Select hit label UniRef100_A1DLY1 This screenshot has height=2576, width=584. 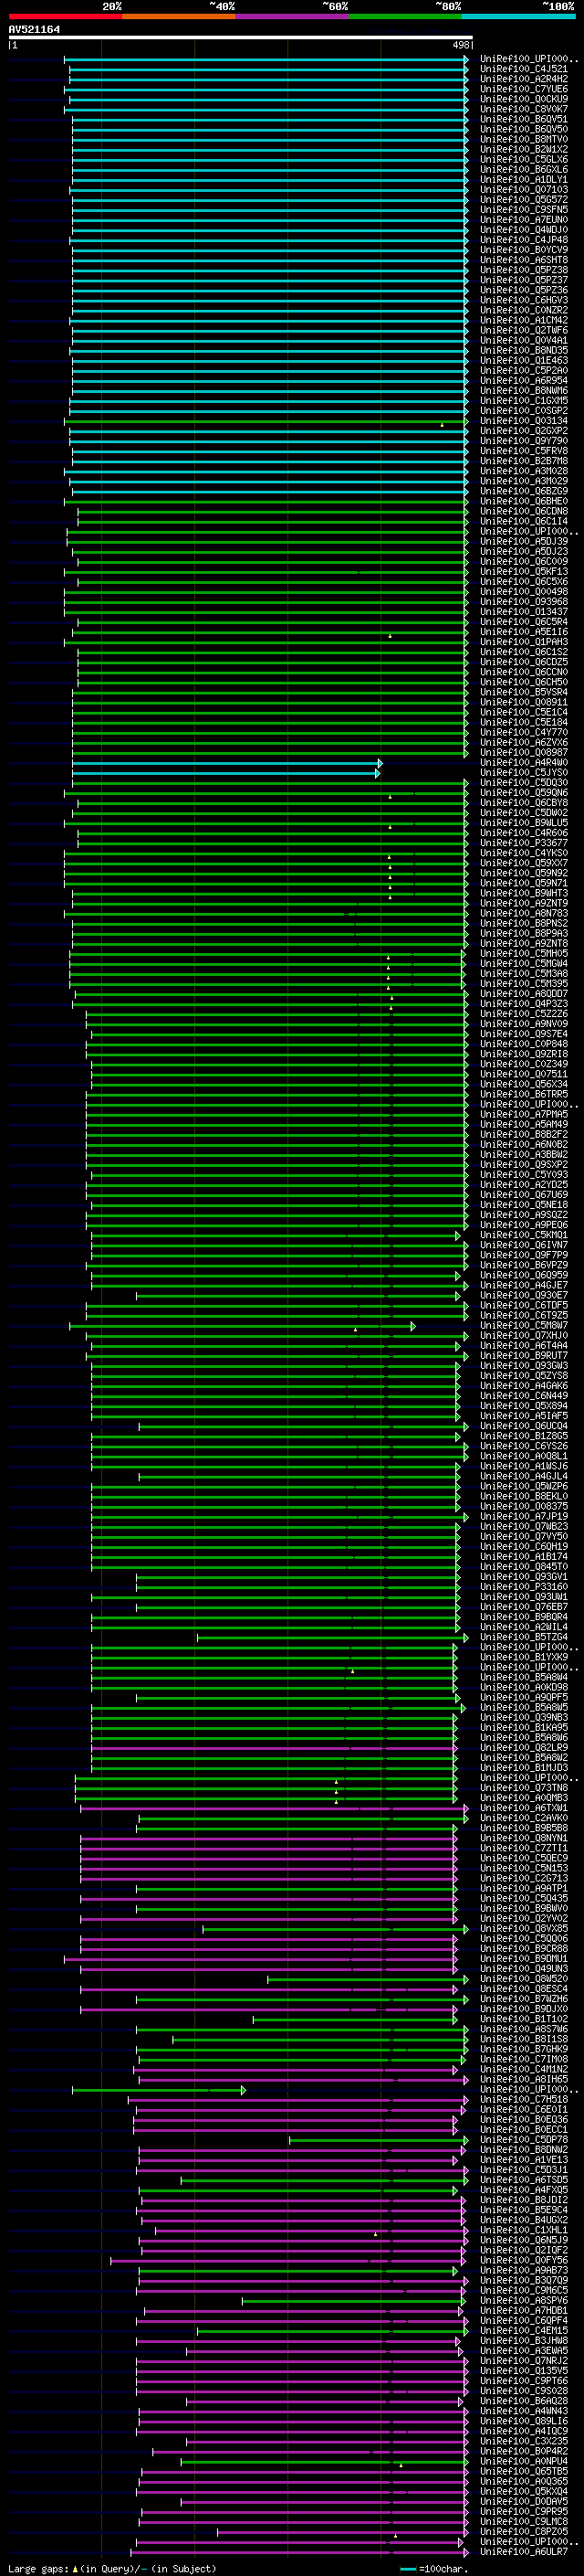coord(524,180)
